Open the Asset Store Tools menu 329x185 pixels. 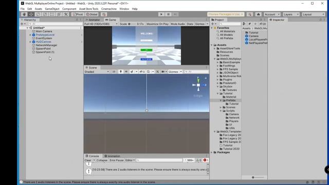[x=88, y=9]
